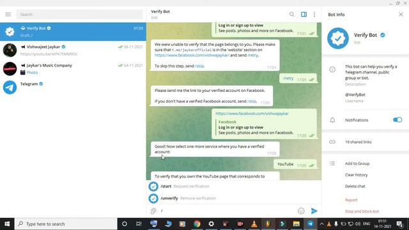Click the /retry command link in bot message
Viewport: 409px width, 230px height.
coord(252,56)
